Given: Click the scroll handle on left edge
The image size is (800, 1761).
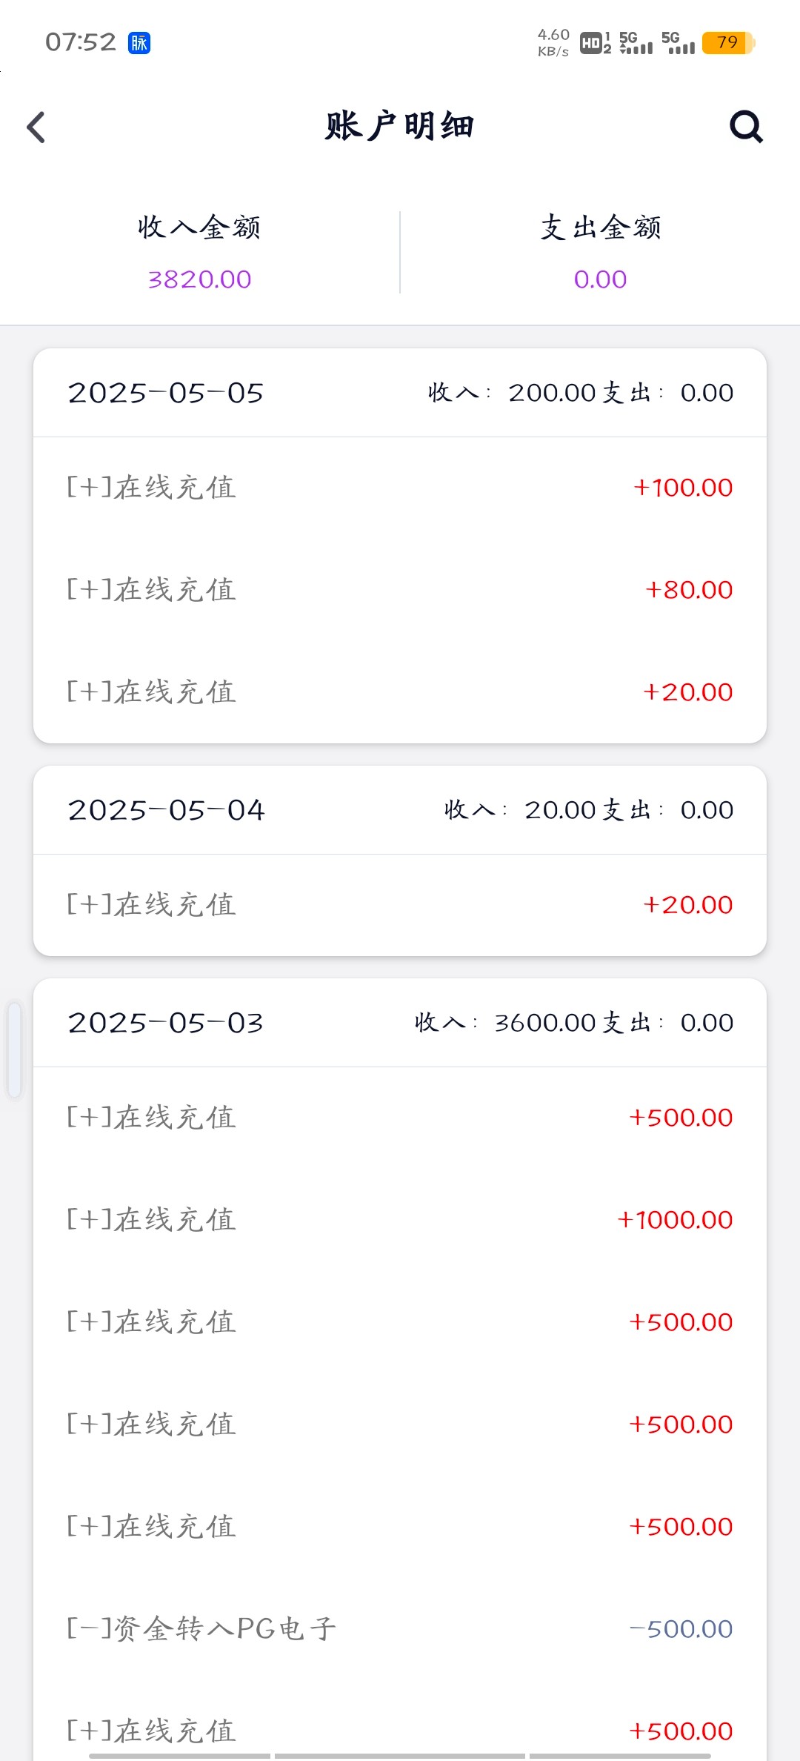Looking at the screenshot, I should pos(15,1049).
